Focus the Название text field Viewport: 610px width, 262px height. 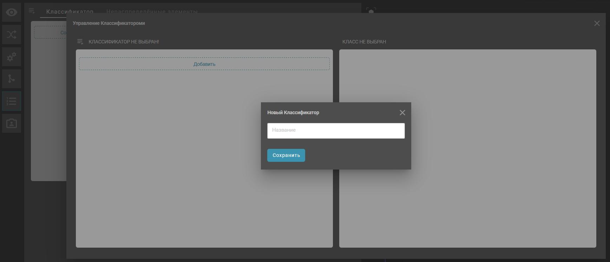336,130
